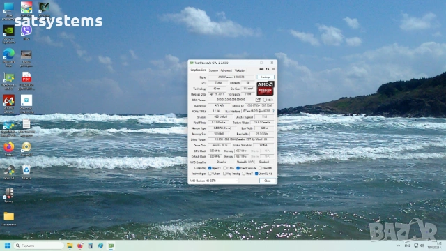Click the taskbar search box
The width and height of the screenshot is (446, 251).
pos(39,245)
